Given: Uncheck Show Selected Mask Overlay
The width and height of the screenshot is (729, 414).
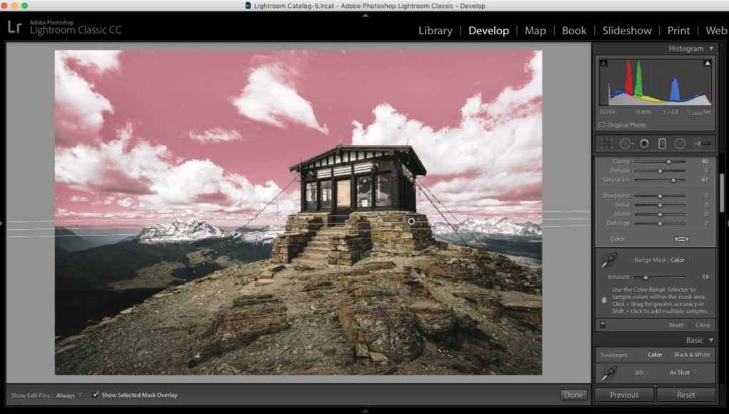Looking at the screenshot, I should tap(95, 395).
